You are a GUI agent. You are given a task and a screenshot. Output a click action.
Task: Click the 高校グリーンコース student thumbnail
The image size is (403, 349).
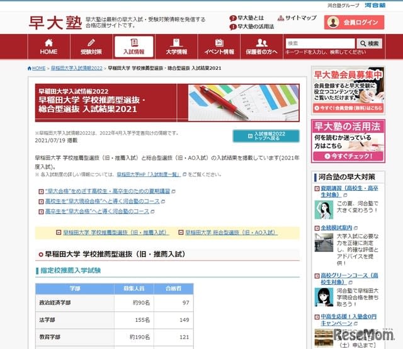[324, 297]
